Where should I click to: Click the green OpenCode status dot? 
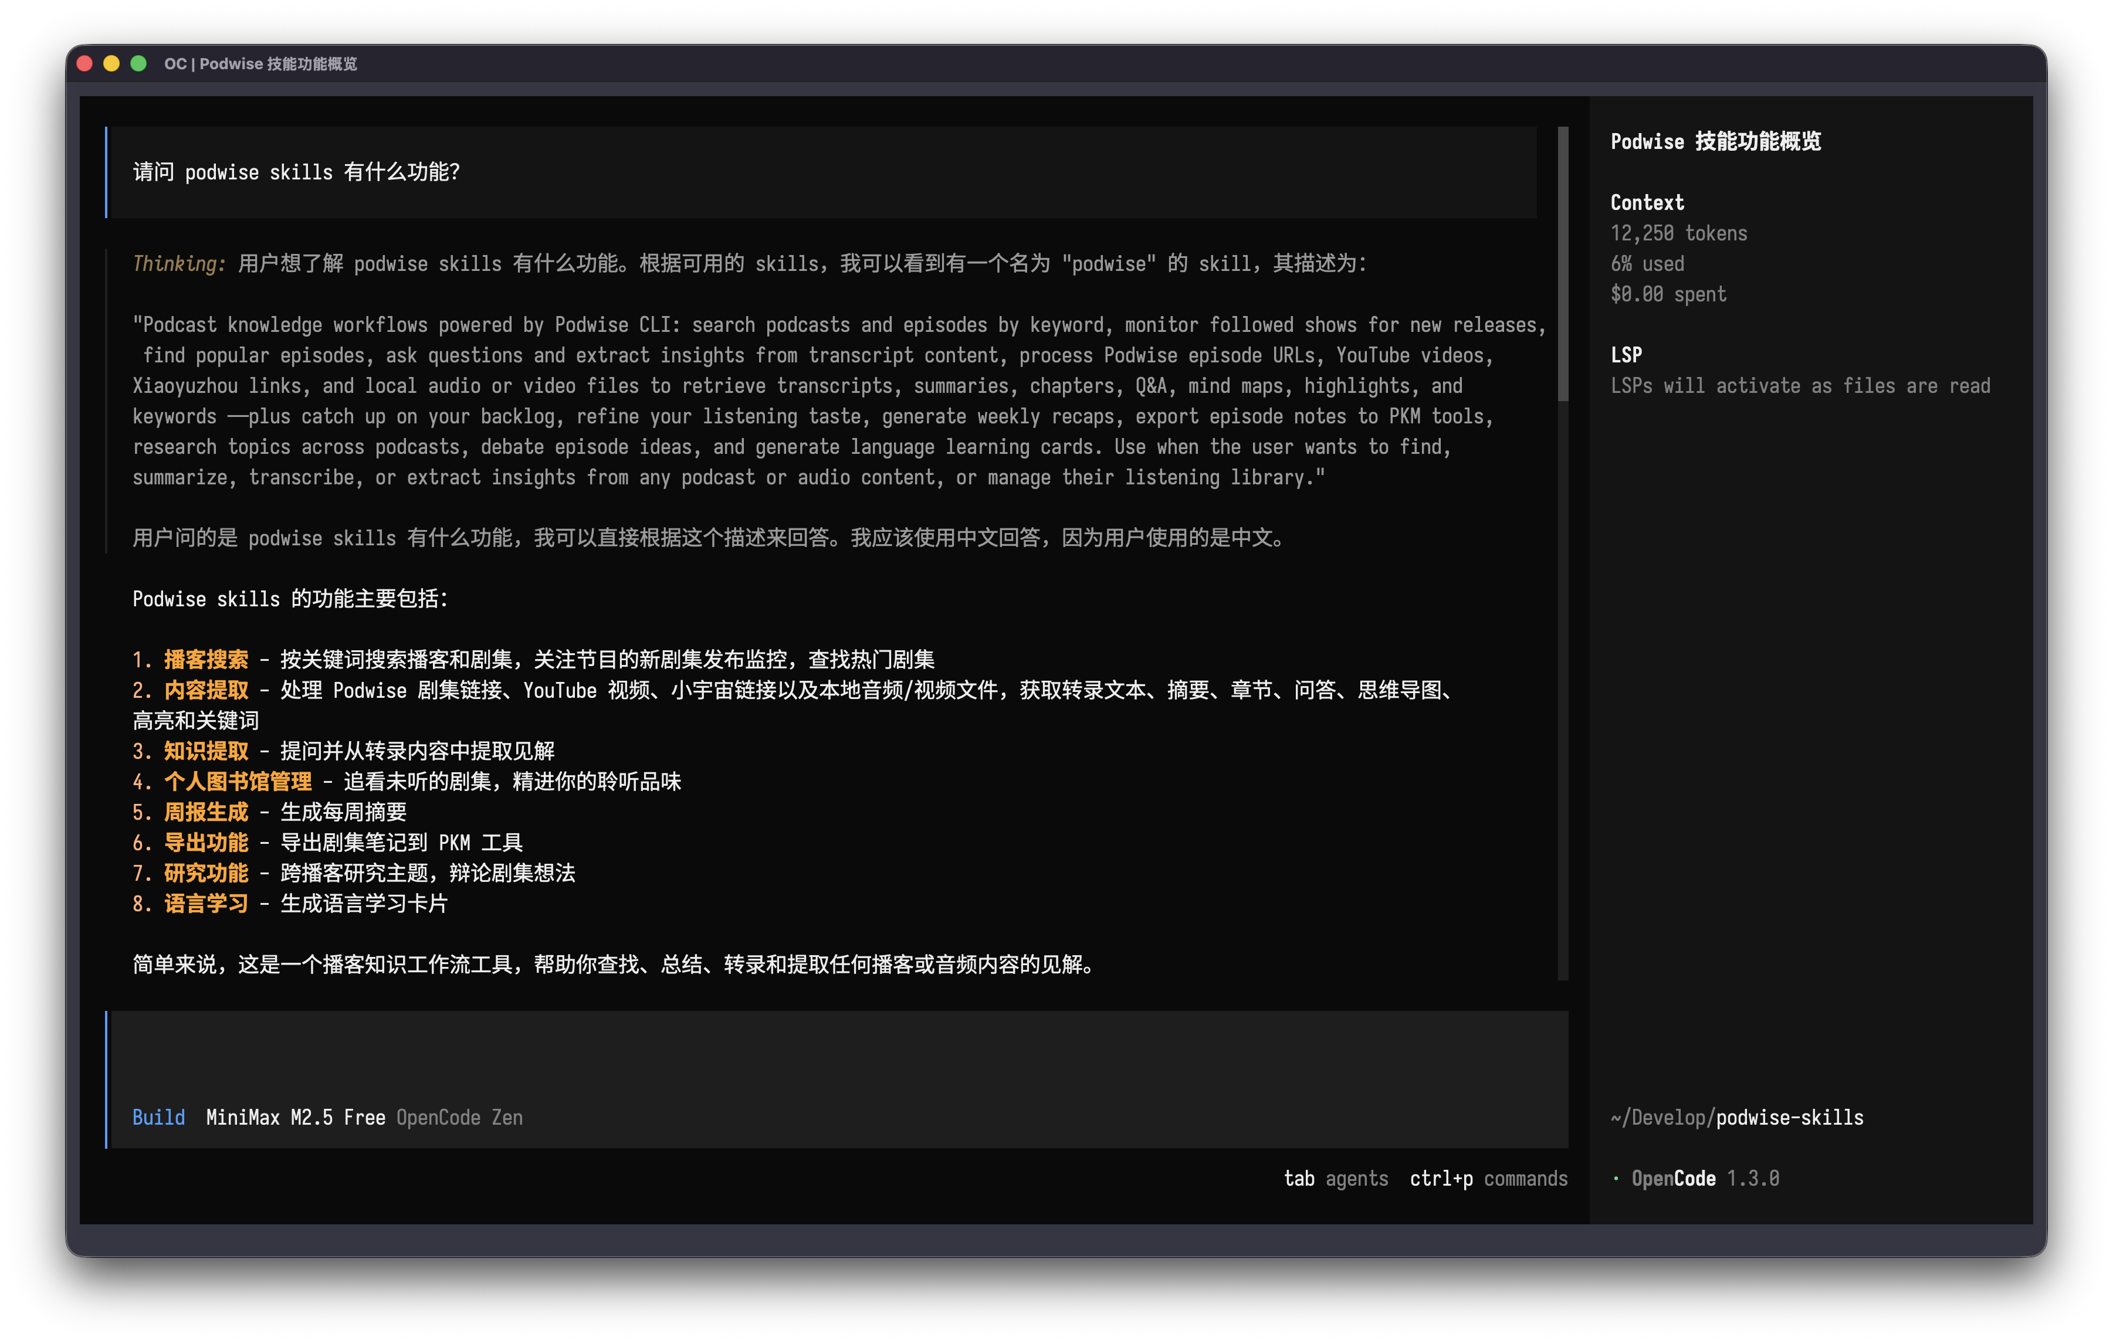click(x=1616, y=1178)
